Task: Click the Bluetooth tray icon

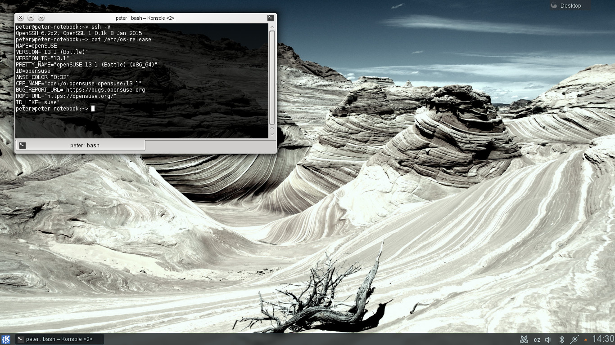Action: (x=562, y=340)
